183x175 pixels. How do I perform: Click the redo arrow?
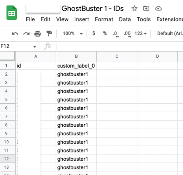[26, 34]
